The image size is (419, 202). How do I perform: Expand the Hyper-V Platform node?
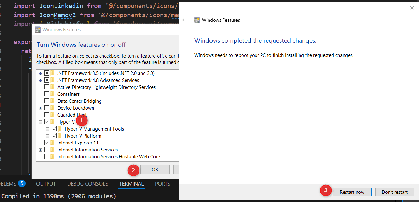tap(48, 136)
